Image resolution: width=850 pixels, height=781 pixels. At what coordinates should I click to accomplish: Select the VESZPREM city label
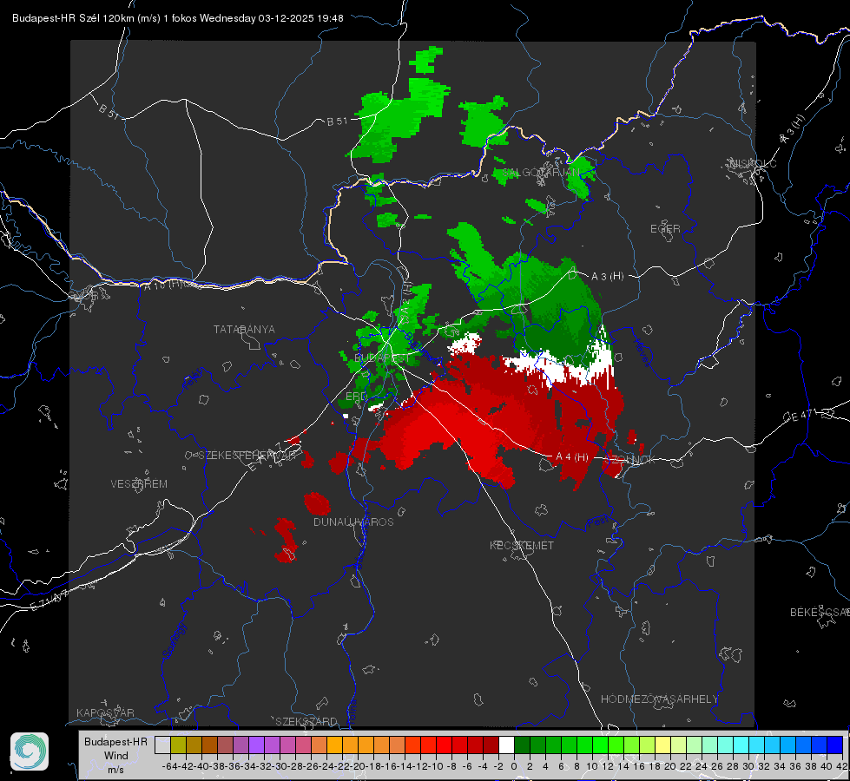click(139, 484)
